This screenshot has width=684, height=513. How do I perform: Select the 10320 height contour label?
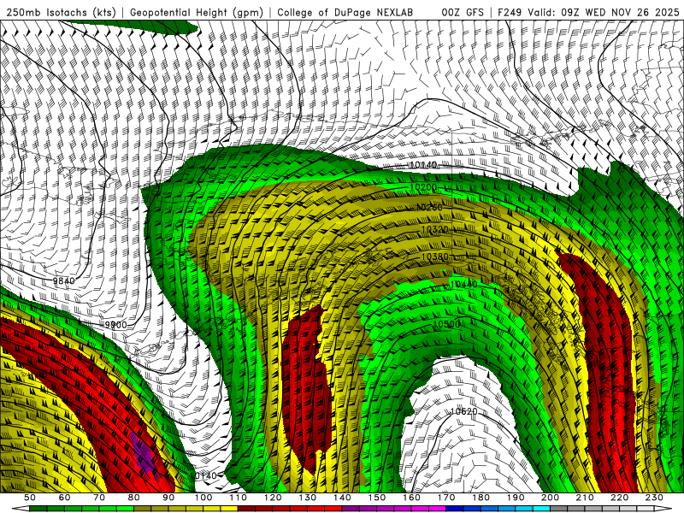[x=435, y=229]
